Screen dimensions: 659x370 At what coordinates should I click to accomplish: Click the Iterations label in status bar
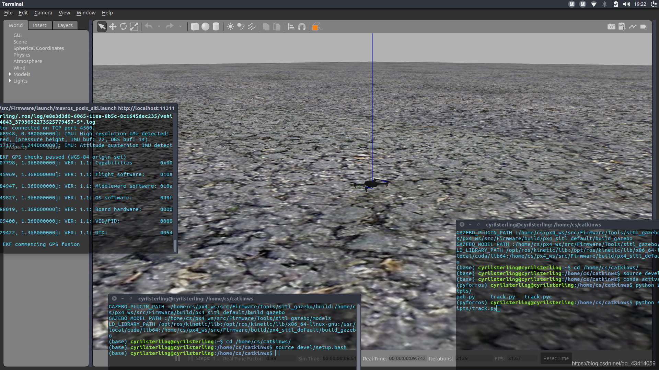click(441, 359)
